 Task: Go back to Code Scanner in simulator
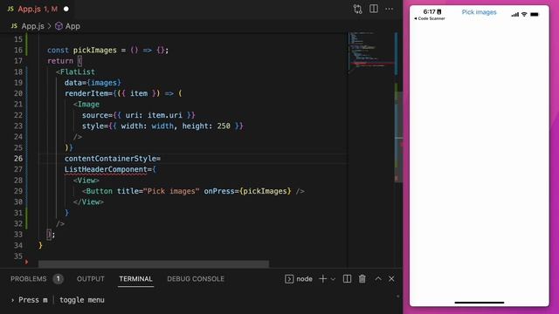point(430,18)
